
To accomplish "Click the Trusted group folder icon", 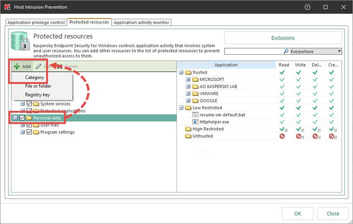I will 188,72.
